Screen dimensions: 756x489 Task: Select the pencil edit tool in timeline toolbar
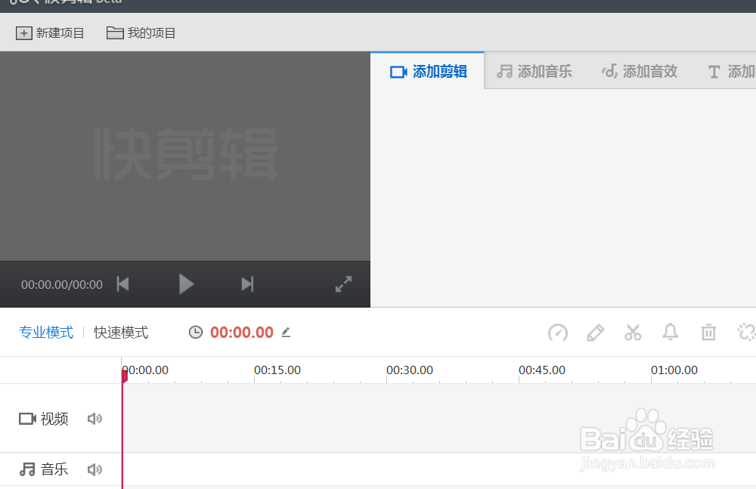[x=595, y=333]
